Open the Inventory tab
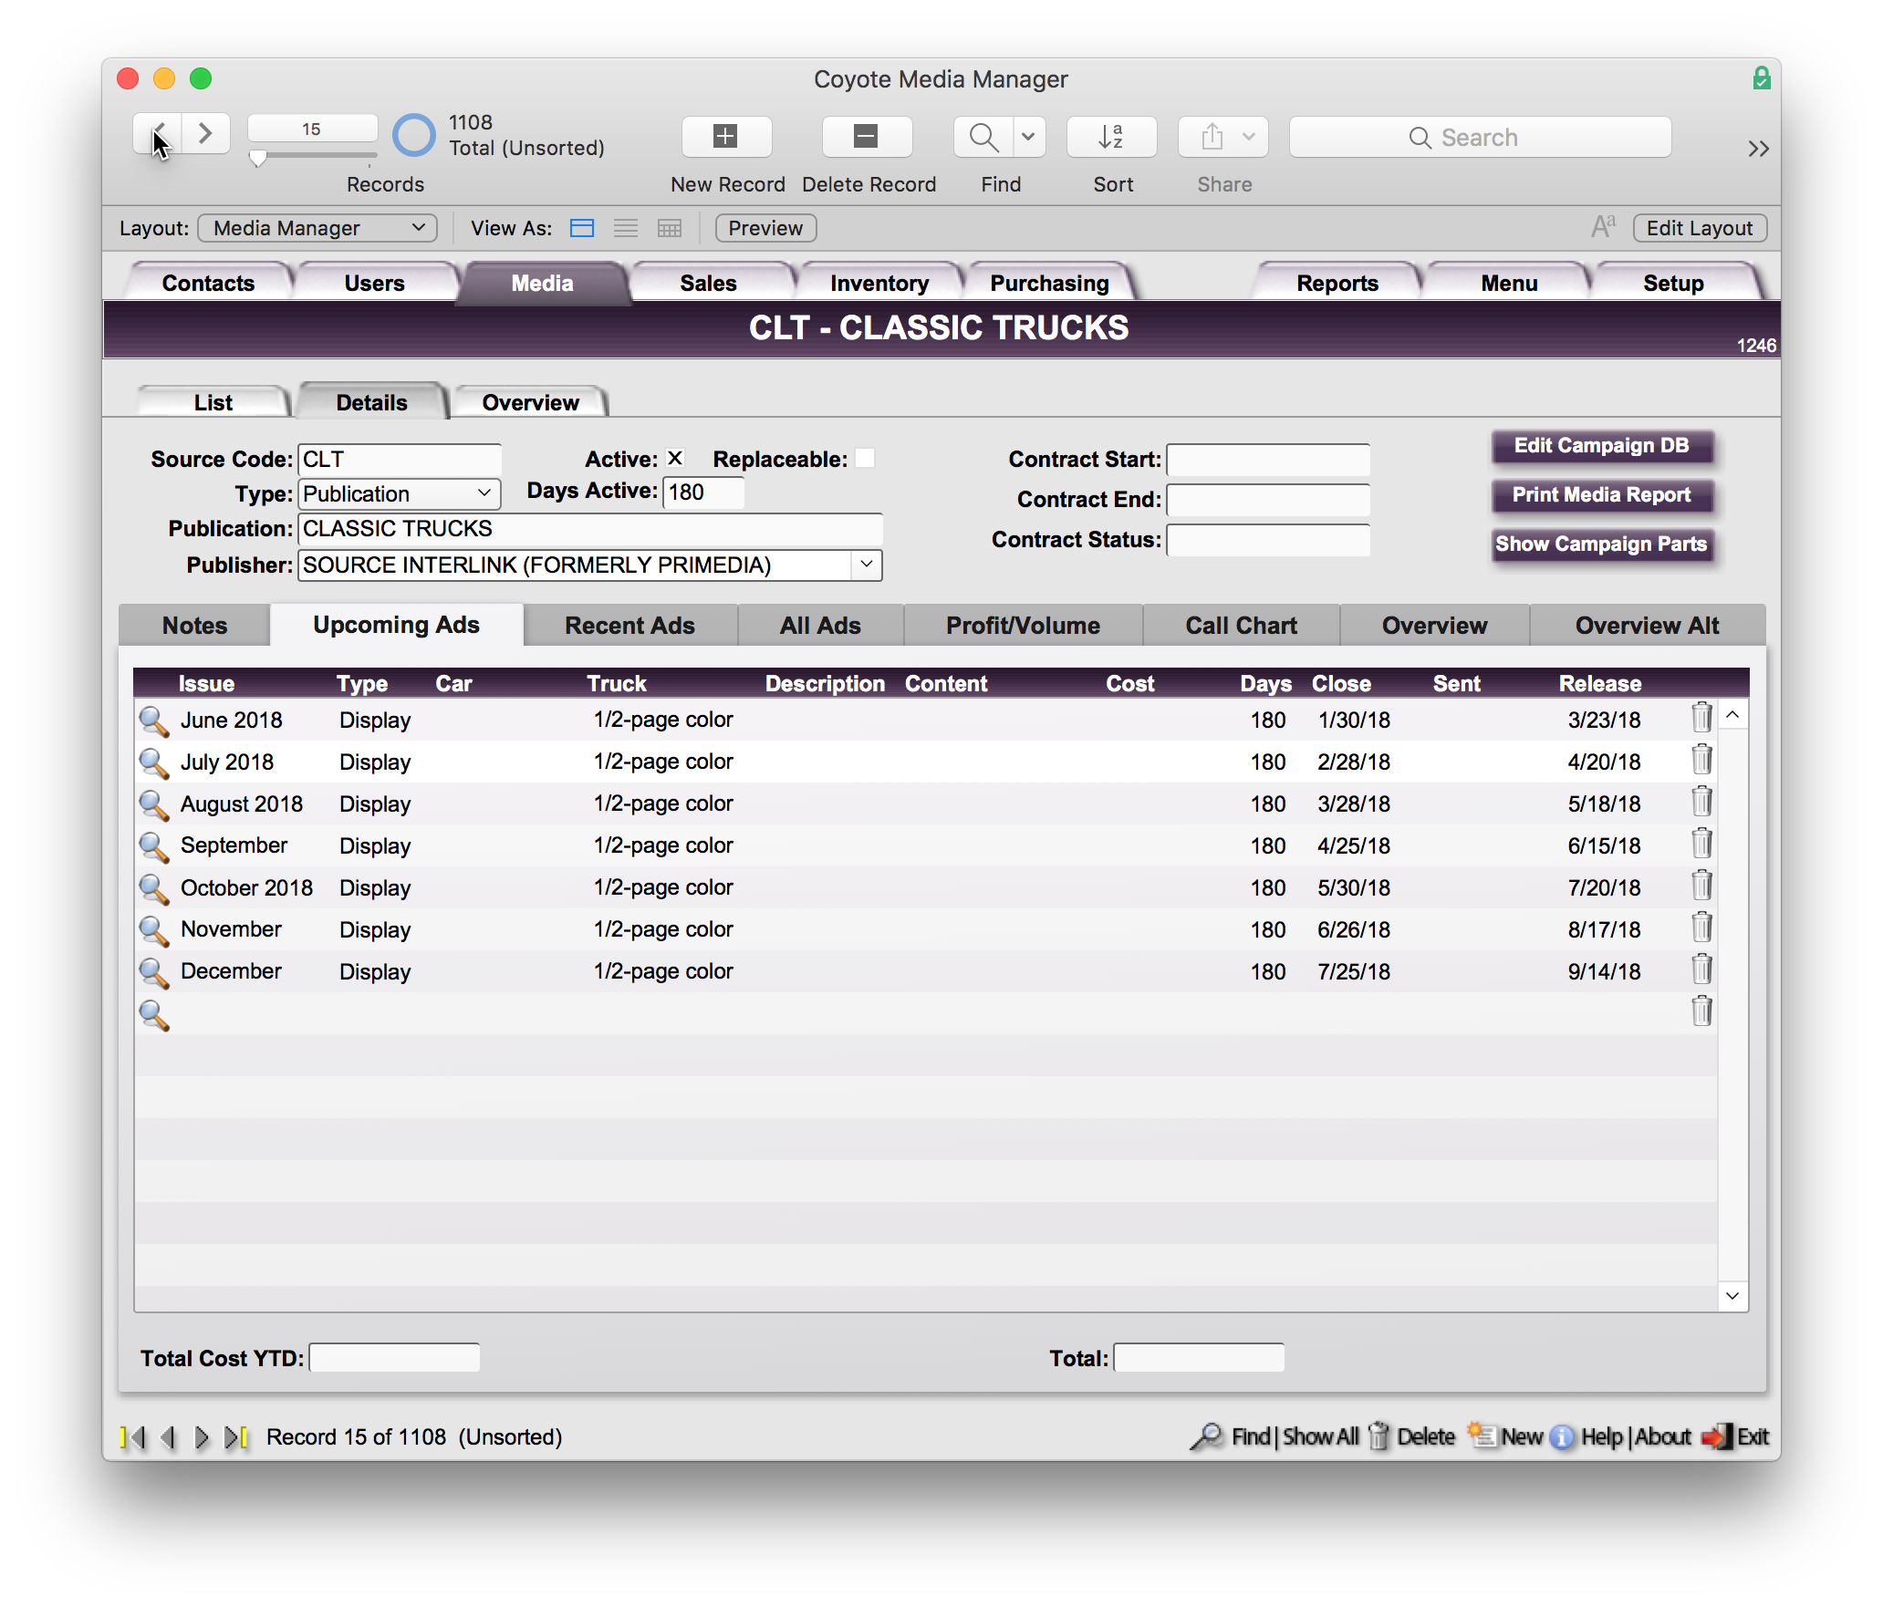Viewport: 1883px width, 1607px height. coord(879,283)
